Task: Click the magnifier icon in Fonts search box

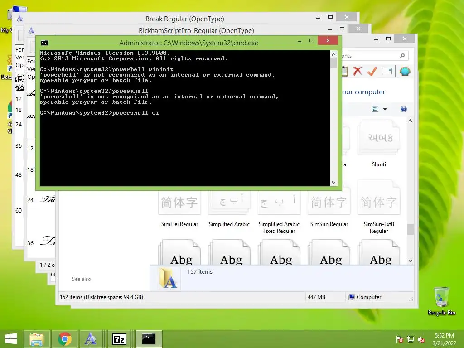Action: click(x=402, y=56)
